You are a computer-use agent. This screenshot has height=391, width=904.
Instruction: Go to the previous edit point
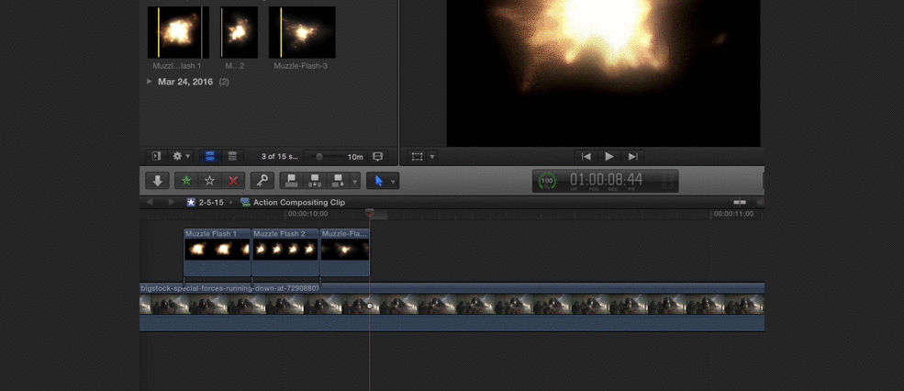tap(586, 156)
